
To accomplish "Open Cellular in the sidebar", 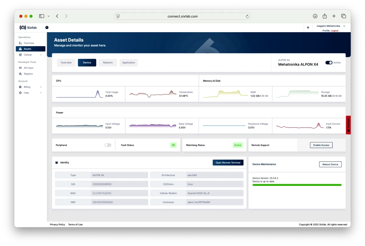I will [30, 55].
